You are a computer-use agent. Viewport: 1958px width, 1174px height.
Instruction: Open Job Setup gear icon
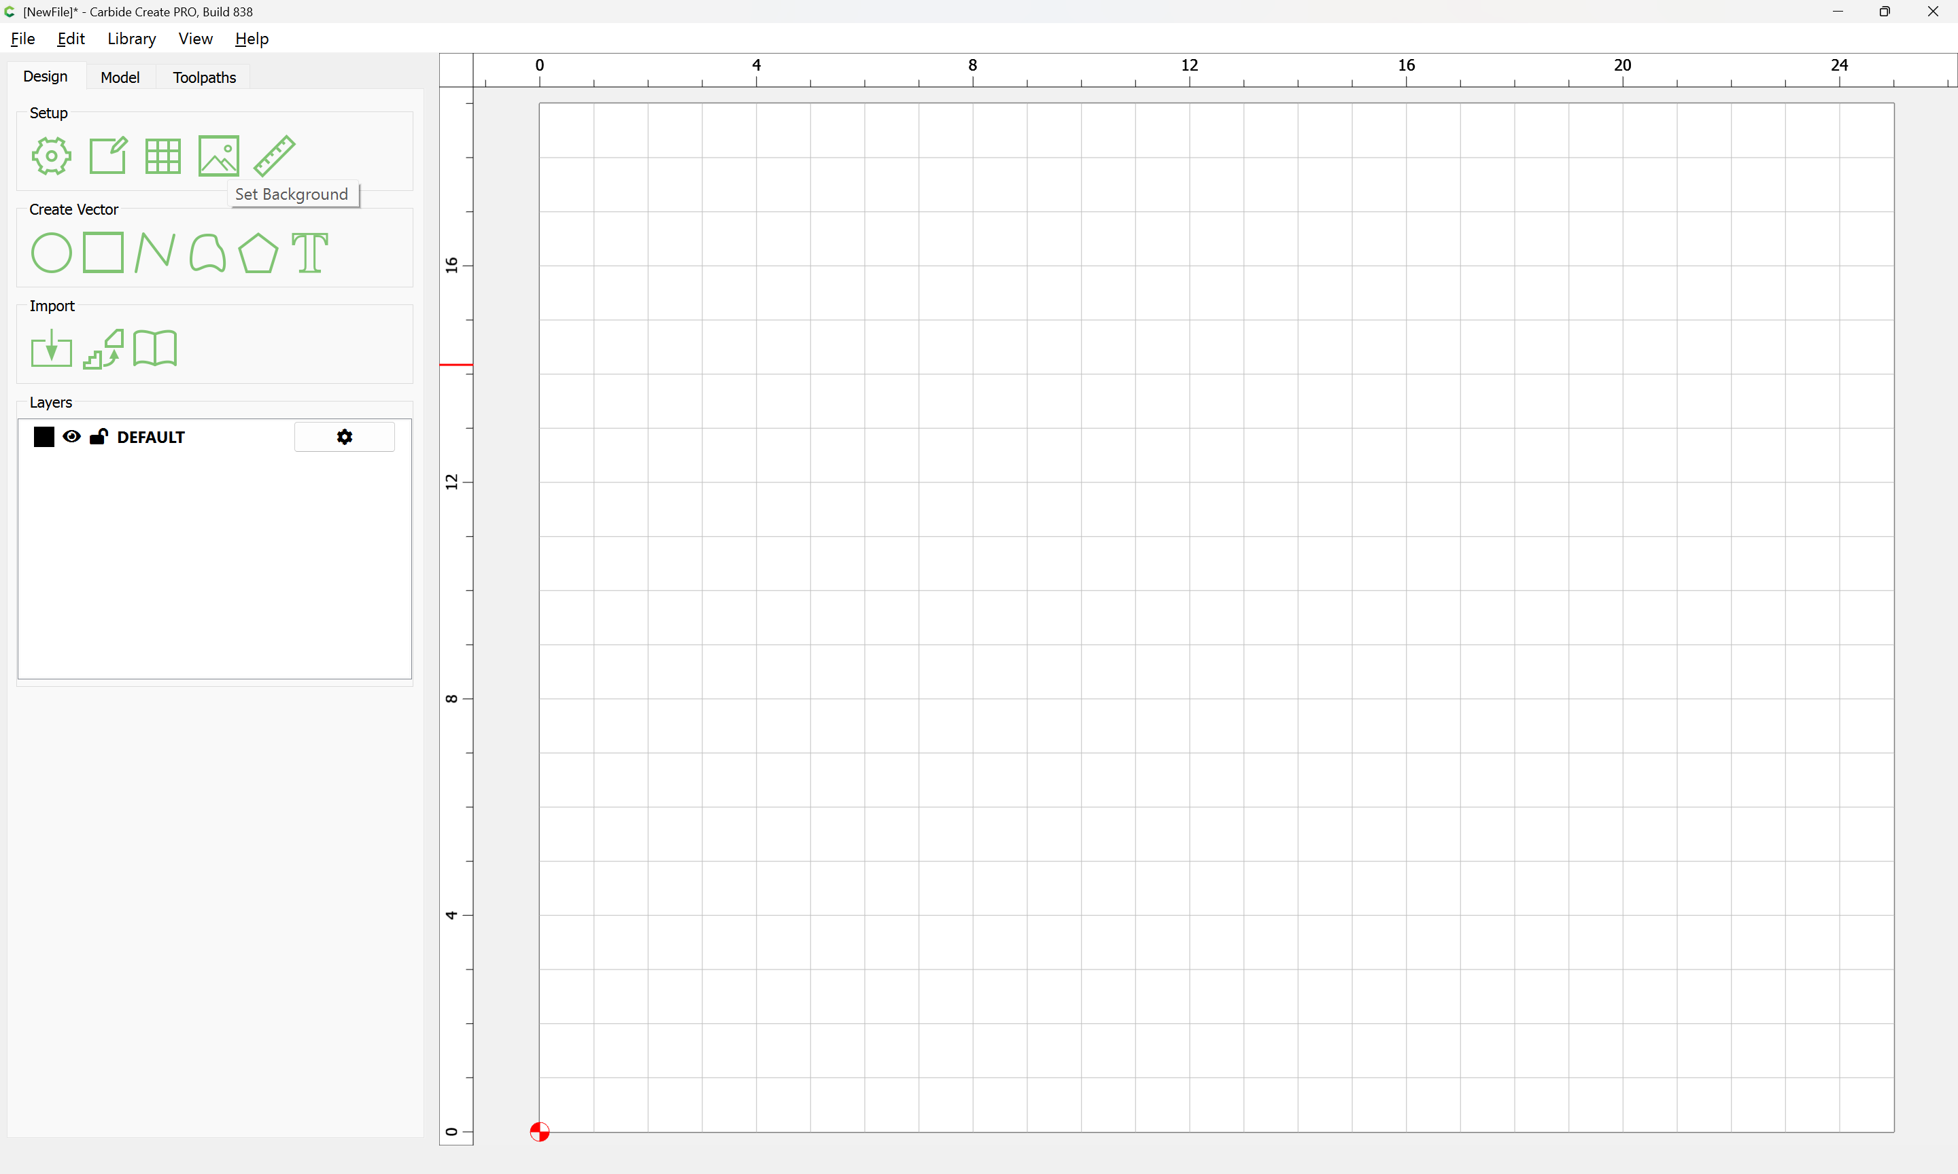click(x=52, y=156)
